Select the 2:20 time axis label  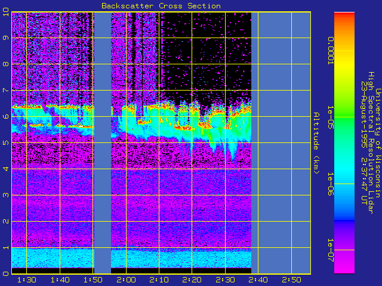[x=192, y=280]
